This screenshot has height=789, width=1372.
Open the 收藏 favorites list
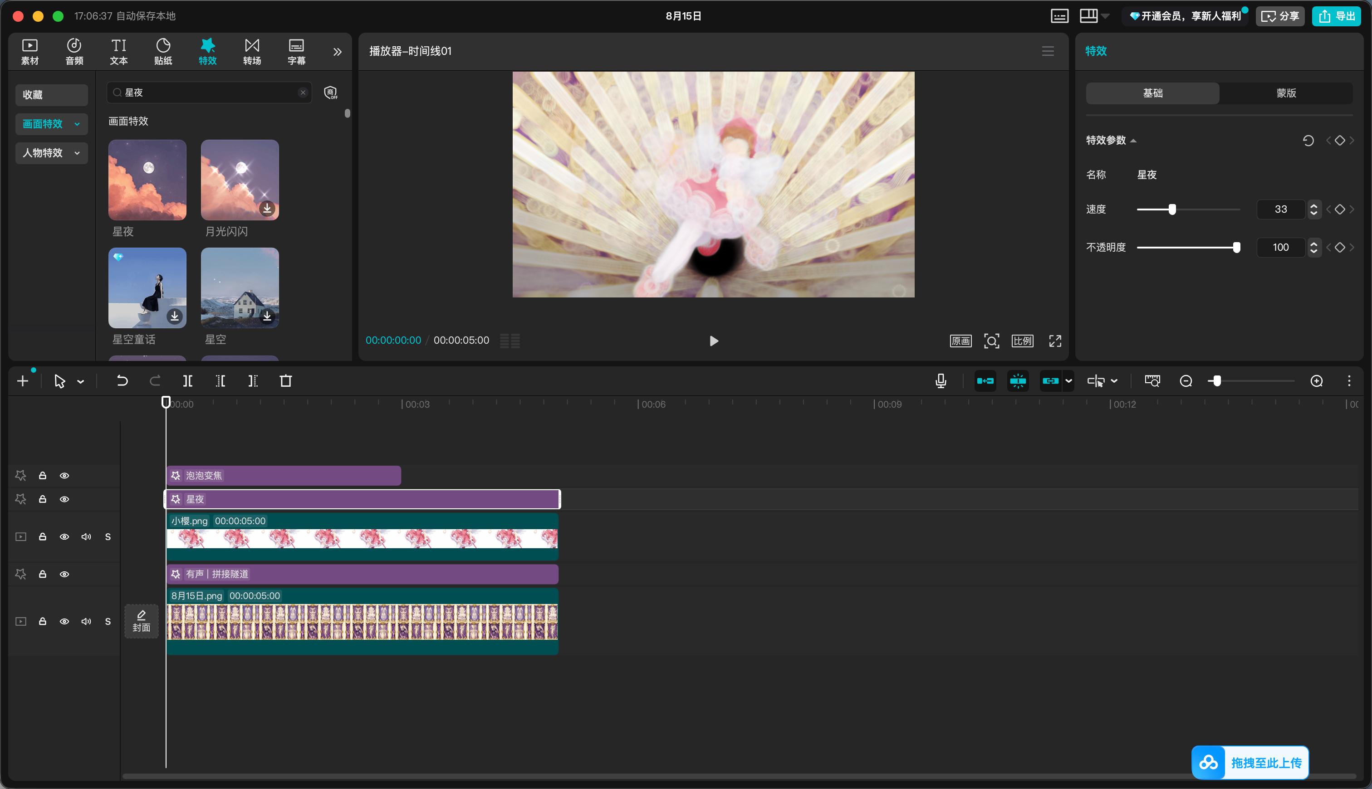[x=52, y=95]
